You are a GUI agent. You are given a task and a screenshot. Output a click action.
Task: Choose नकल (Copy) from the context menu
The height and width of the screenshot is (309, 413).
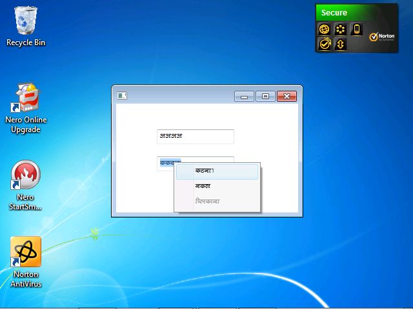point(217,186)
